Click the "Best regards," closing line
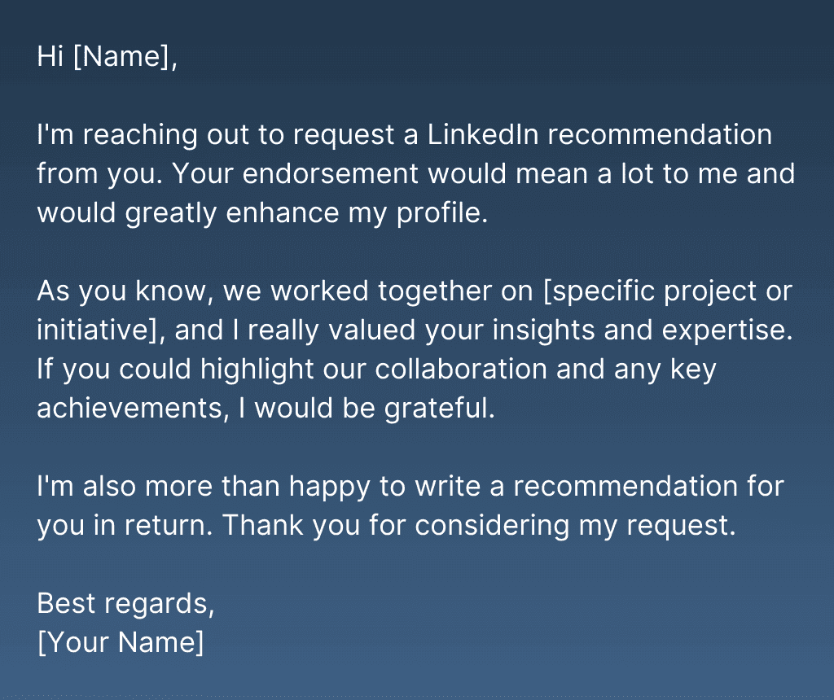The height and width of the screenshot is (700, 834). pyautogui.click(x=126, y=604)
